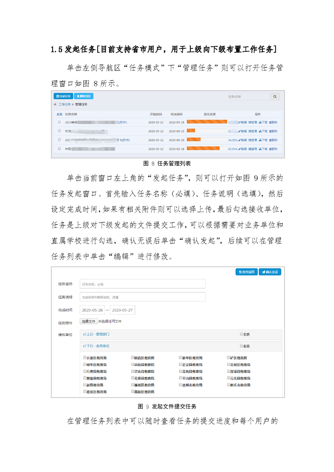Click the progress bar of the 80.95% task

click(207, 148)
